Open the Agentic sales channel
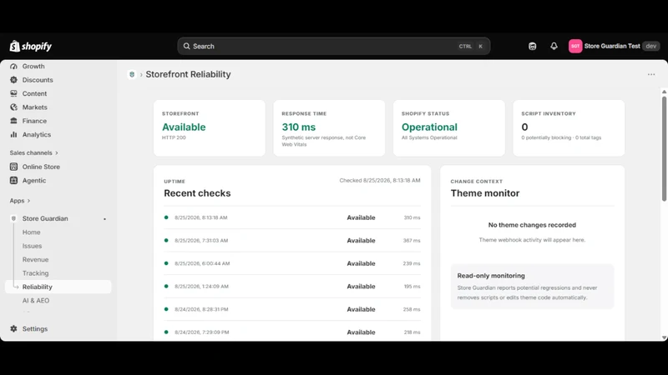This screenshot has height=375, width=668. click(34, 180)
